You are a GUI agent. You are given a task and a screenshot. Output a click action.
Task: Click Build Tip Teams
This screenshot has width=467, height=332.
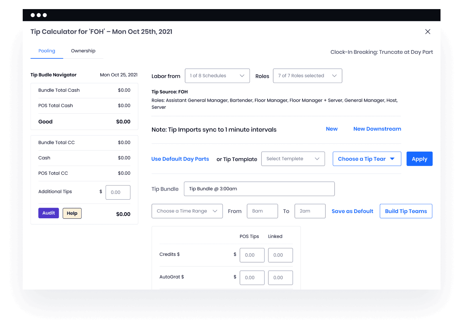click(406, 211)
